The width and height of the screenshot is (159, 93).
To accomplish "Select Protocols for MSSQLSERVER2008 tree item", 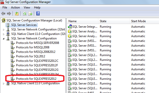I will 38,43.
